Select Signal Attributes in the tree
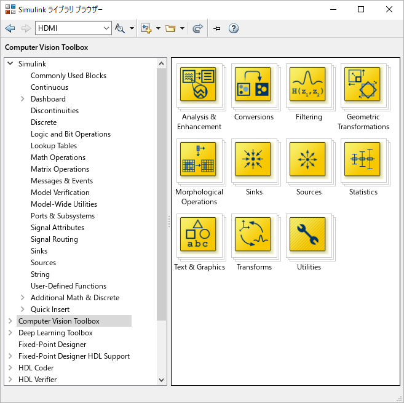The height and width of the screenshot is (403, 404). click(x=57, y=228)
